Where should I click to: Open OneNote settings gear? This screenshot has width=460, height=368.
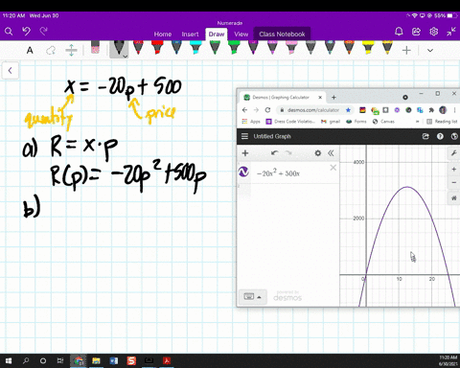coord(433,32)
